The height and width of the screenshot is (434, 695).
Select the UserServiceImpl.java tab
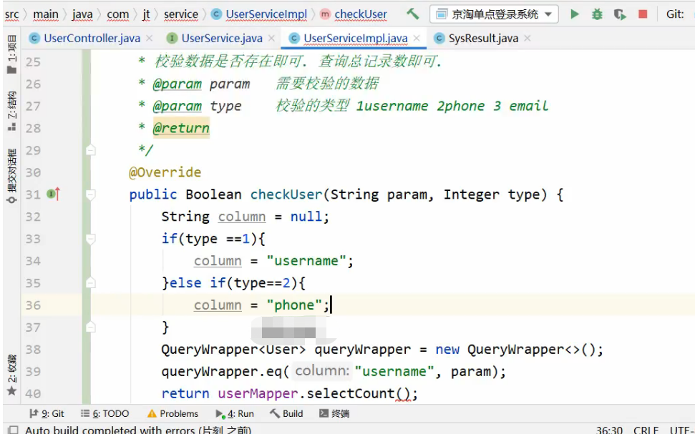click(x=356, y=39)
